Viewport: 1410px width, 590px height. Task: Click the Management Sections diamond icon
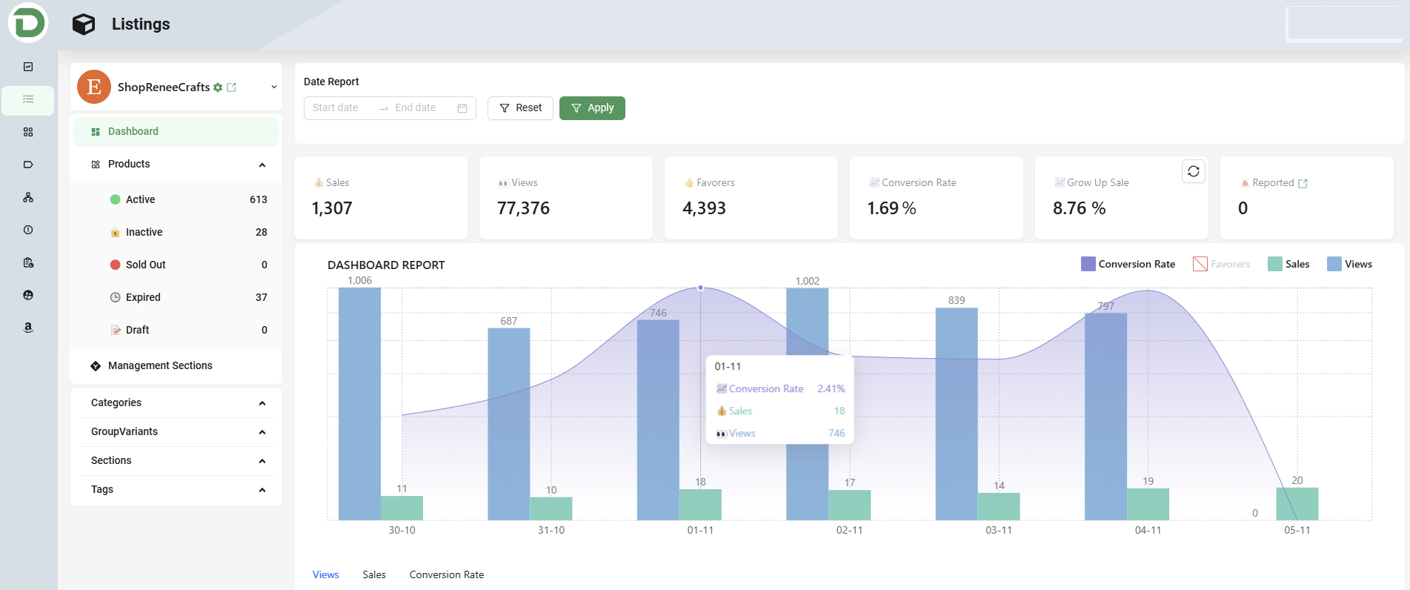96,366
